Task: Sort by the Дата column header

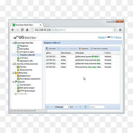Action: pos(52,53)
